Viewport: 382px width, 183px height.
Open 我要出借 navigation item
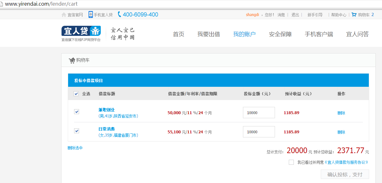(209, 34)
